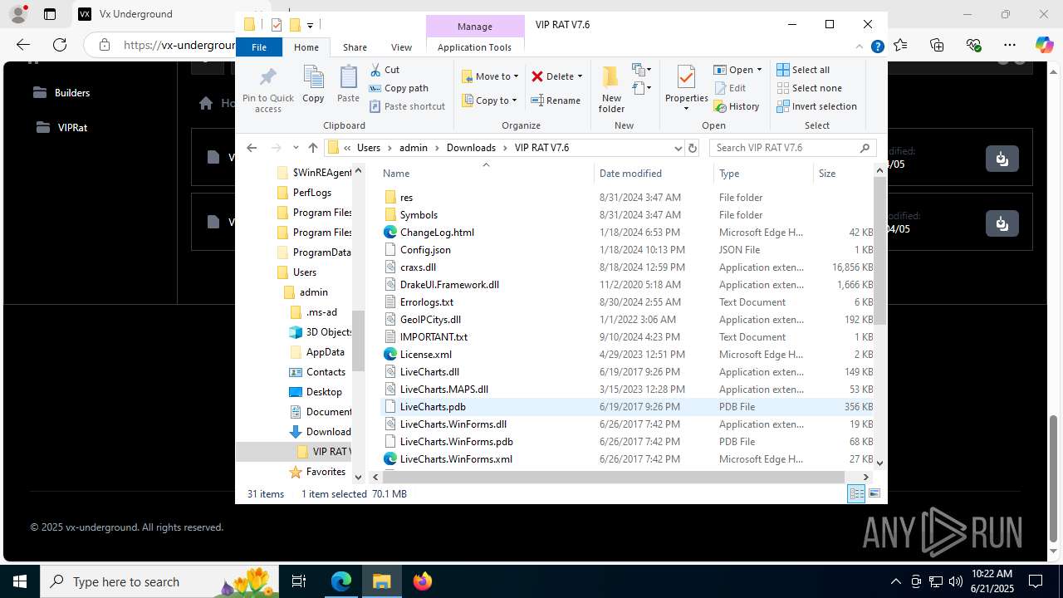
Task: Go up one folder level
Action: tap(312, 148)
